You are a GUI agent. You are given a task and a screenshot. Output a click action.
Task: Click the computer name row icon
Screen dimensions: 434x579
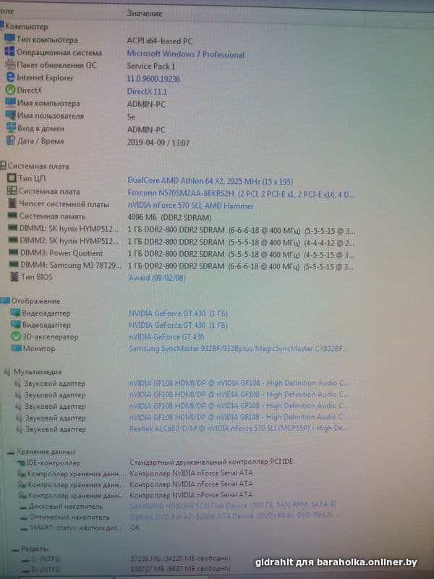pyautogui.click(x=11, y=102)
